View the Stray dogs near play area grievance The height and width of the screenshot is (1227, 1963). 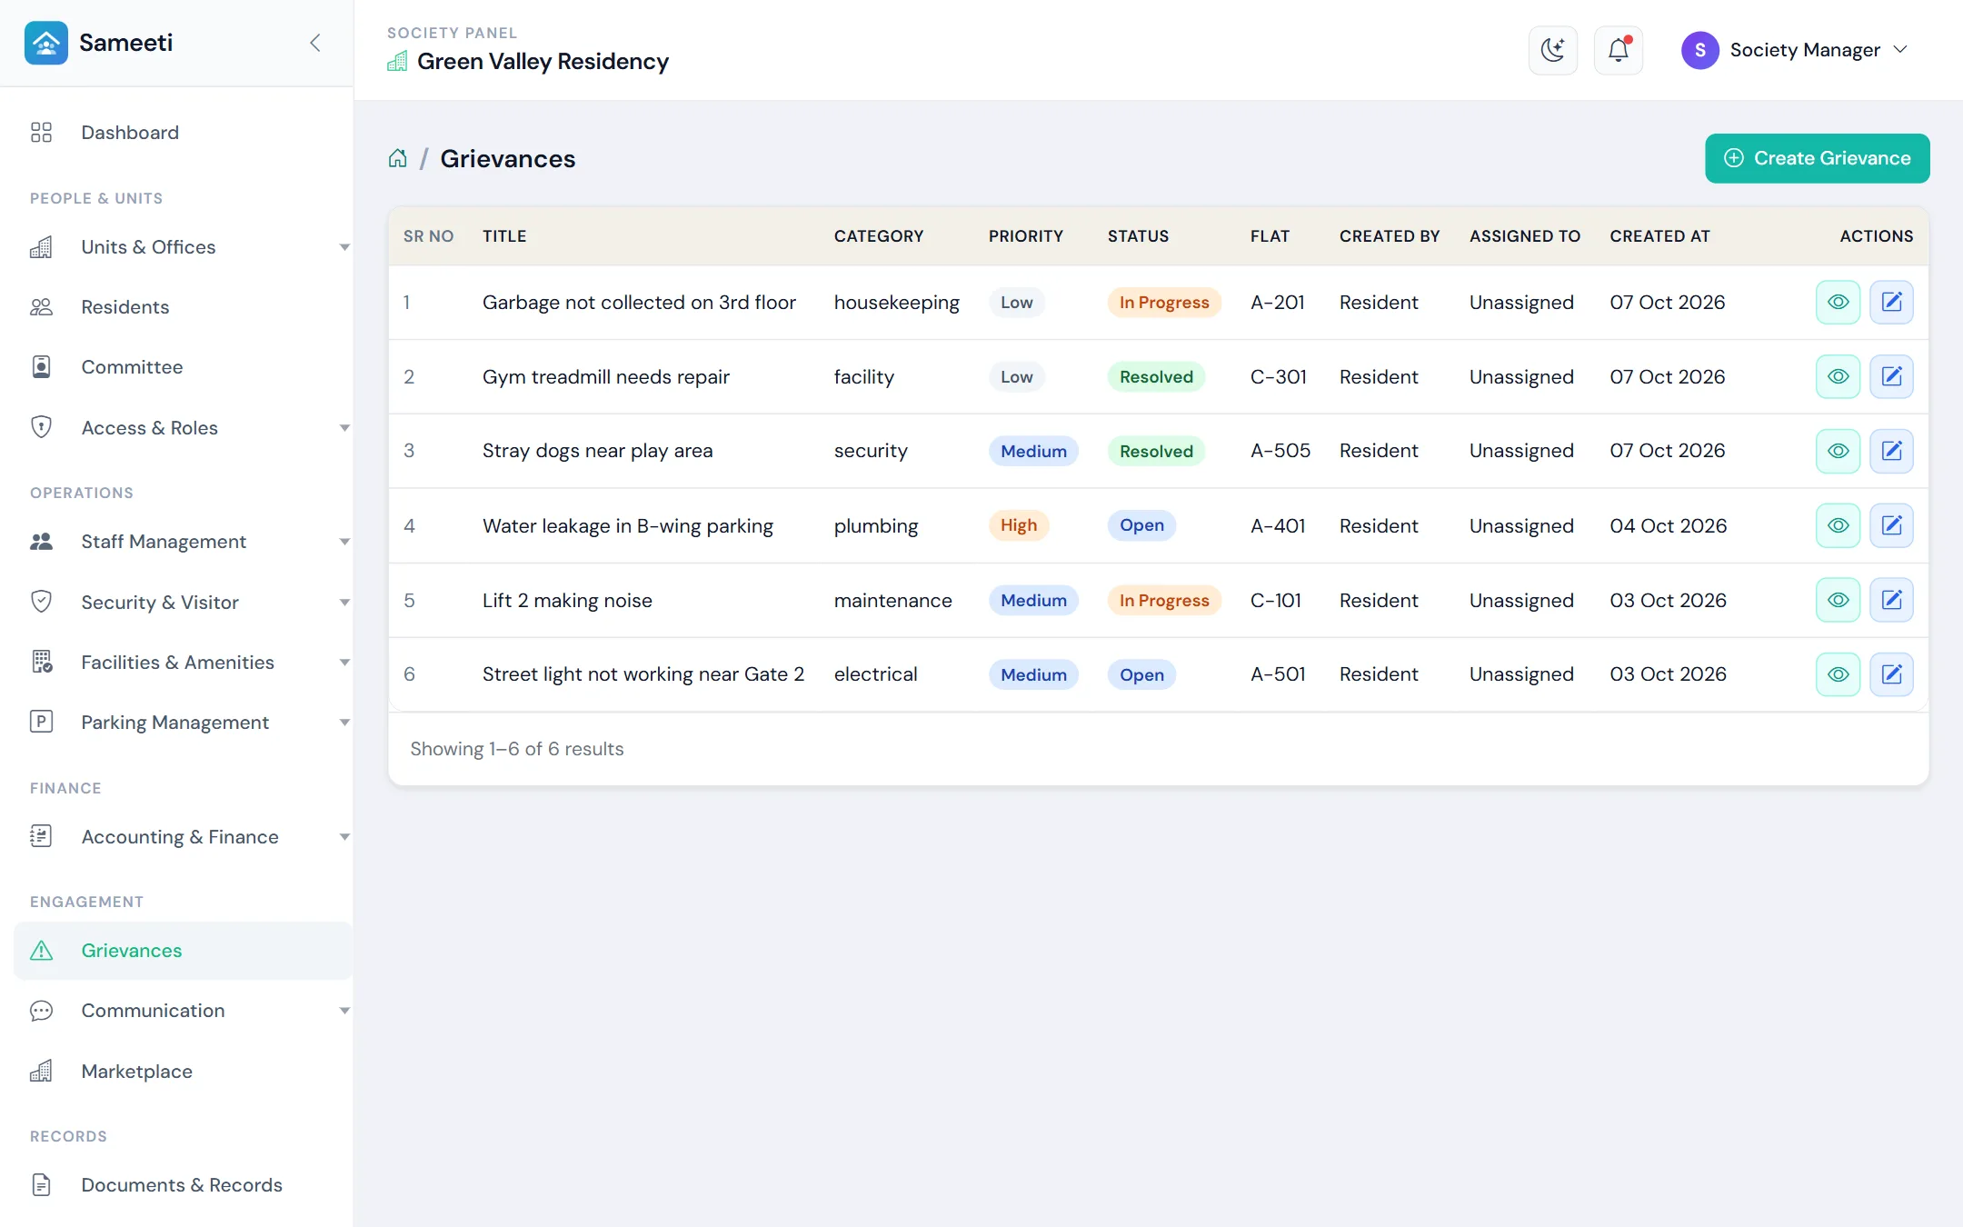point(1838,451)
